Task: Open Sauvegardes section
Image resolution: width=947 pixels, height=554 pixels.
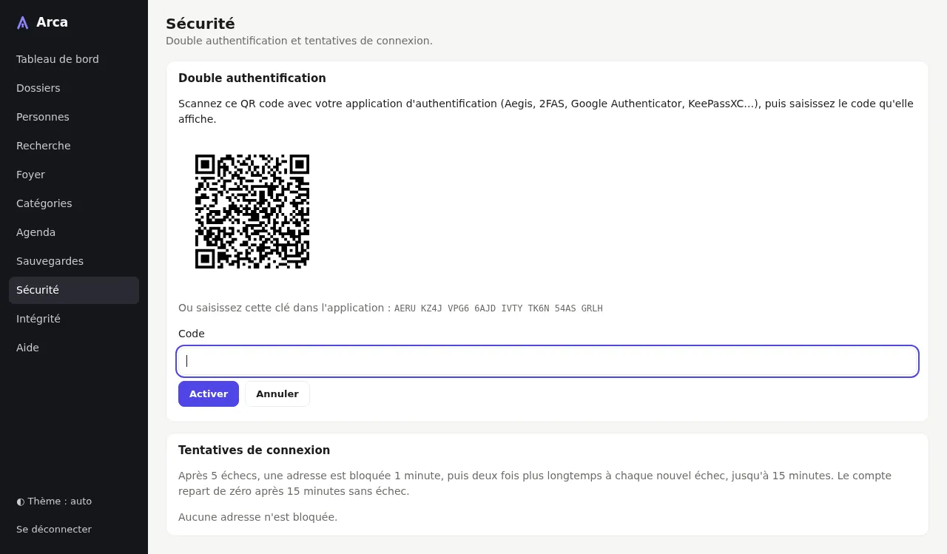Action: pyautogui.click(x=74, y=261)
